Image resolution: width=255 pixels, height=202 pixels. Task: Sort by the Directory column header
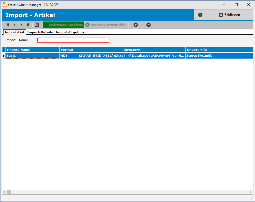[x=132, y=50]
